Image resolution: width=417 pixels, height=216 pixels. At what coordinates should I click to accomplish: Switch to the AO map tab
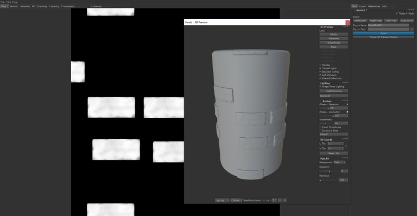click(x=33, y=6)
